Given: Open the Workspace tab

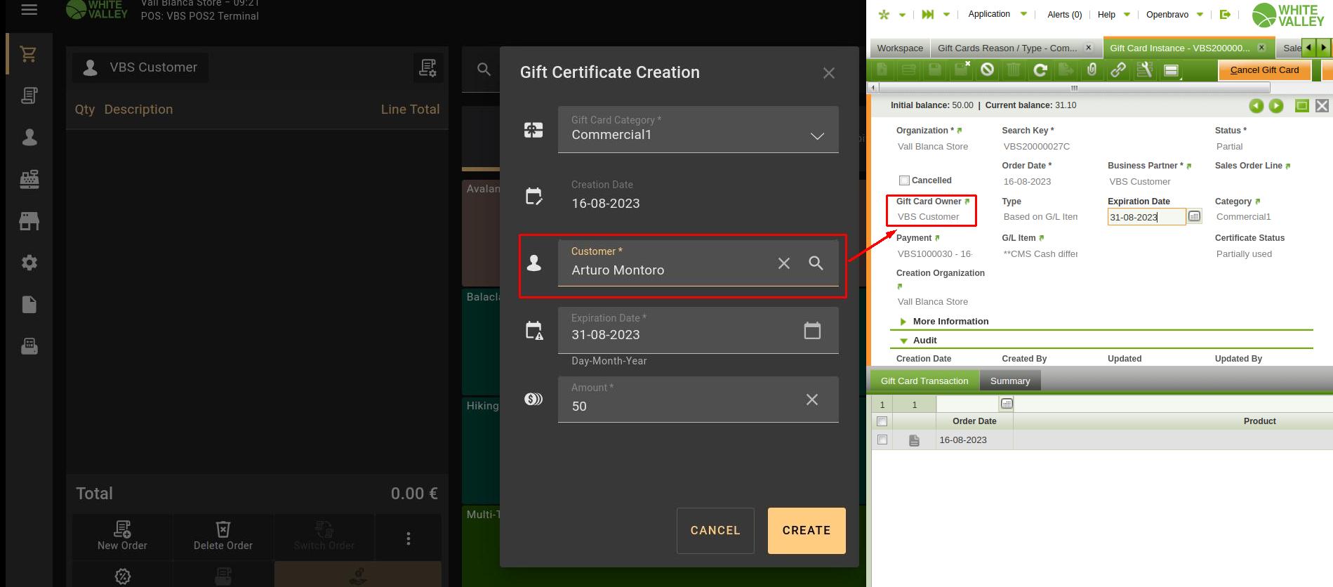Looking at the screenshot, I should (x=899, y=48).
